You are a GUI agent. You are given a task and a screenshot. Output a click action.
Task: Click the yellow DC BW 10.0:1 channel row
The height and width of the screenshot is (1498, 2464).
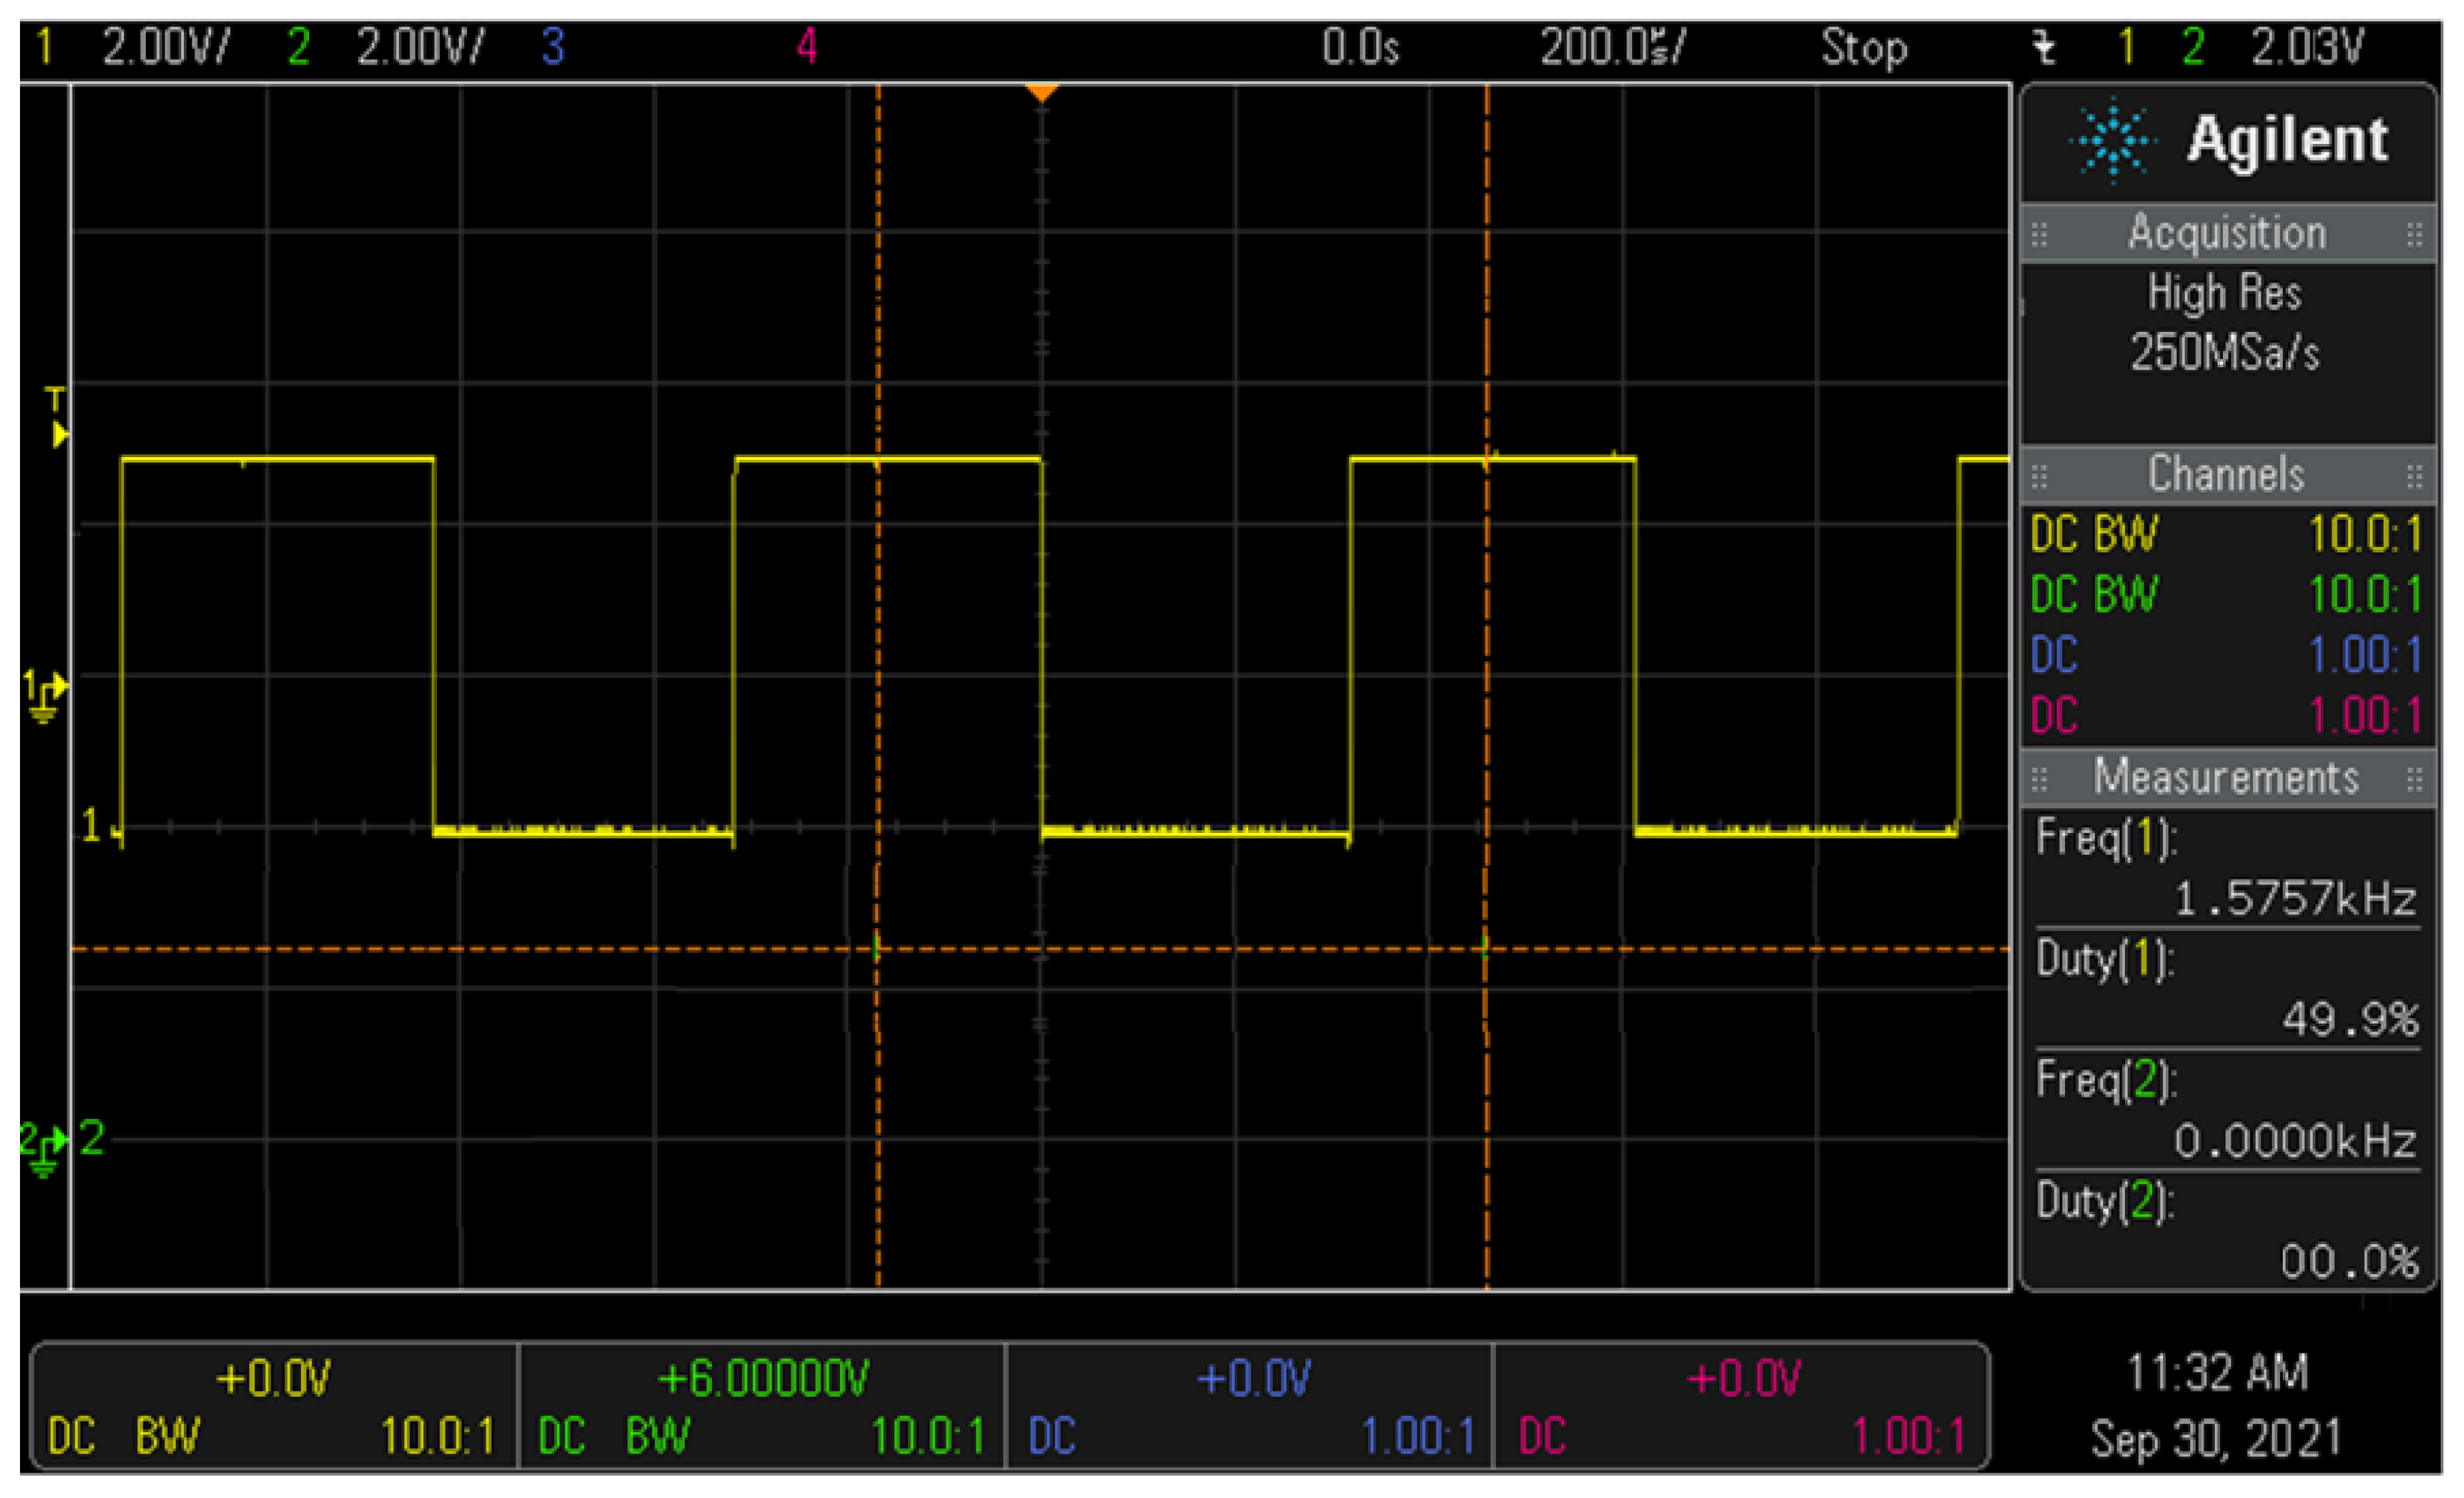[x=2227, y=535]
